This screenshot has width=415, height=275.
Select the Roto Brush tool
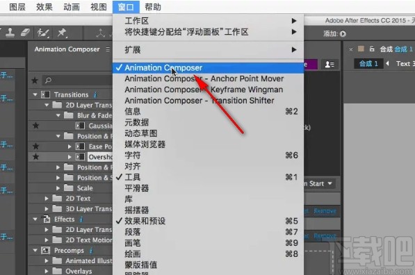(42, 33)
